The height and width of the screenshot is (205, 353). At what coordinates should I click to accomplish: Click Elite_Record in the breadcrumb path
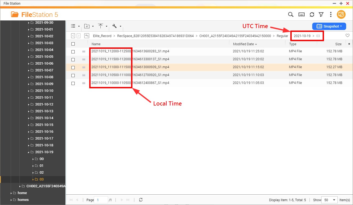102,36
